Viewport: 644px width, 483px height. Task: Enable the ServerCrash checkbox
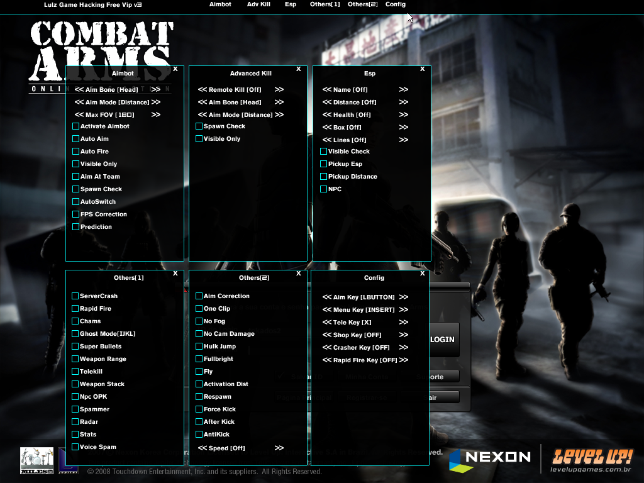(75, 296)
